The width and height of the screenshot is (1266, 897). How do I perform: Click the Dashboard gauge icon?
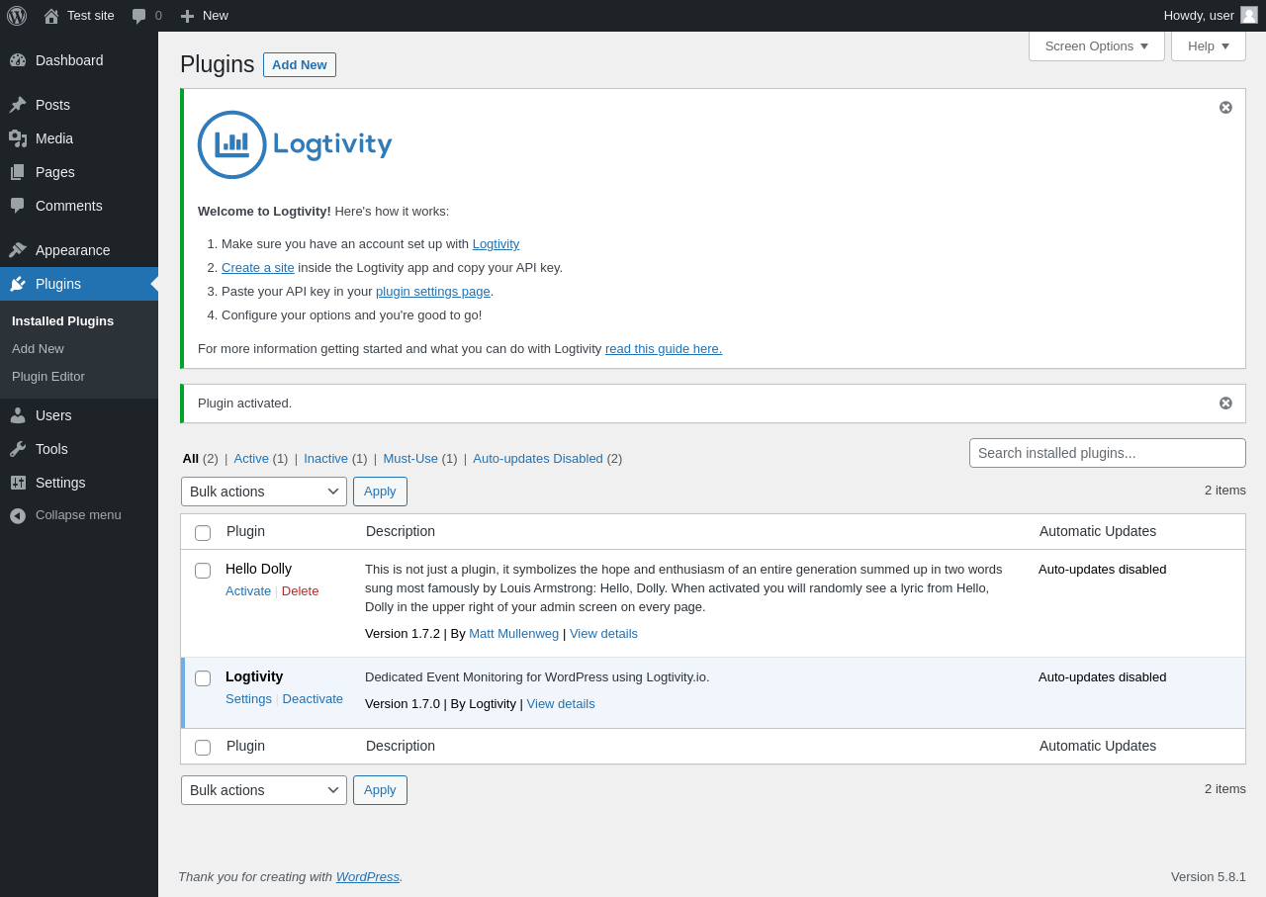click(18, 60)
